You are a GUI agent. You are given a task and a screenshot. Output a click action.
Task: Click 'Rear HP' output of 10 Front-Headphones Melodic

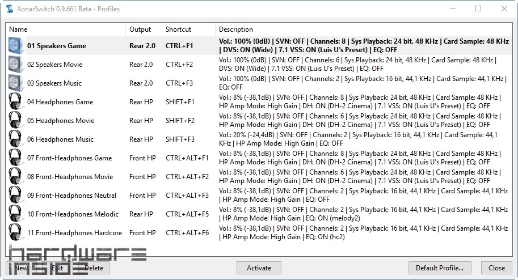[141, 214]
